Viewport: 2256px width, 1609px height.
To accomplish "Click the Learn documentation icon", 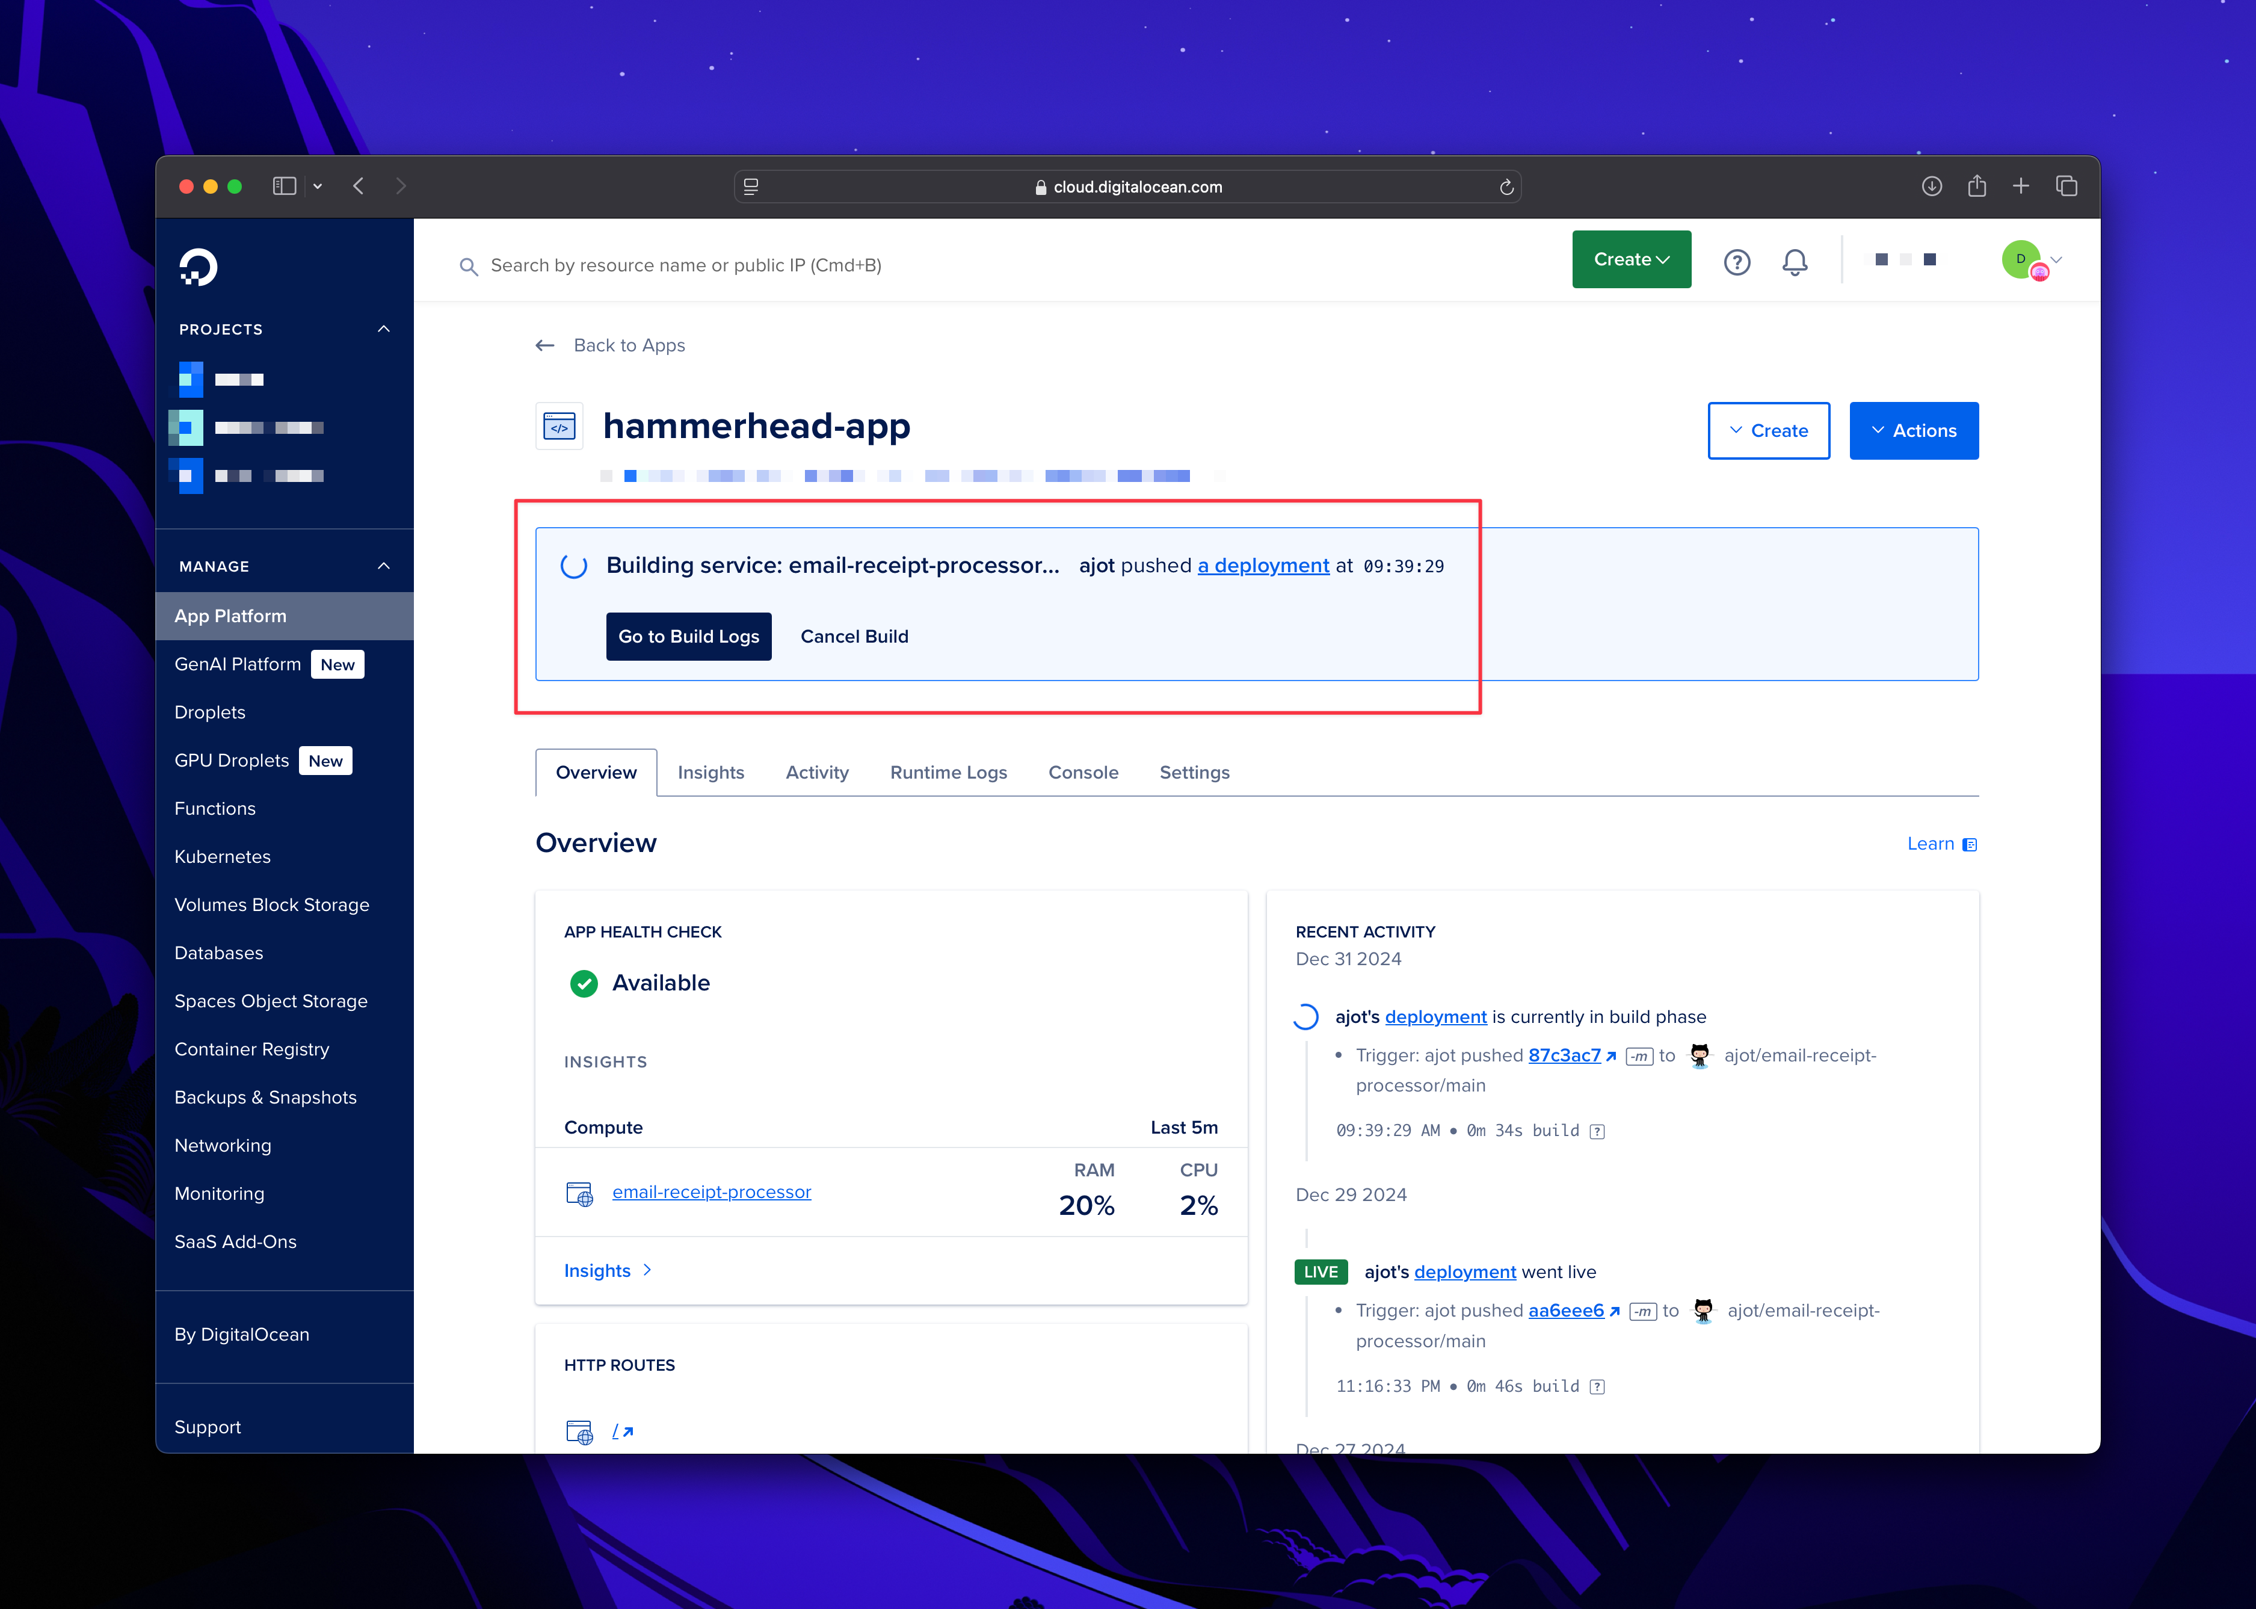I will (1970, 844).
